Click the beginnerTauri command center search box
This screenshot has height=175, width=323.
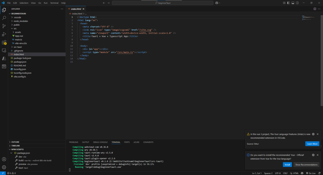coord(163,3)
